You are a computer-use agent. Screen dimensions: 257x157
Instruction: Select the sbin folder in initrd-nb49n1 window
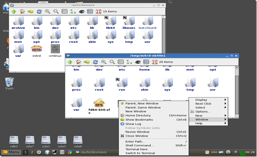(145, 84)
